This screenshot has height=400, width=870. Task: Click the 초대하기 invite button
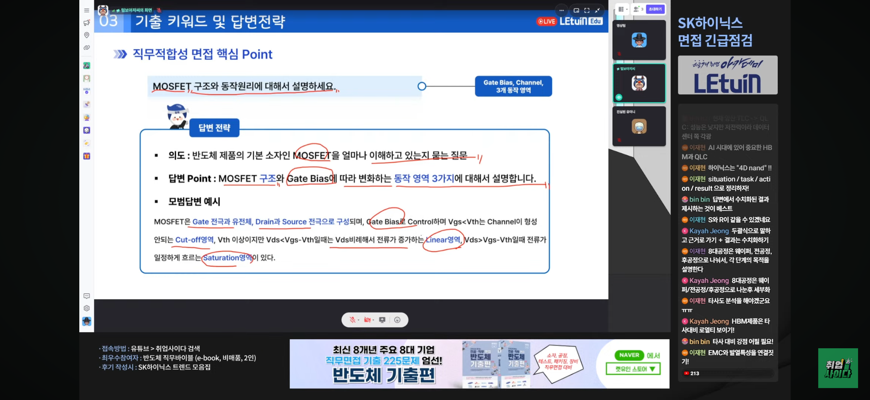[655, 9]
